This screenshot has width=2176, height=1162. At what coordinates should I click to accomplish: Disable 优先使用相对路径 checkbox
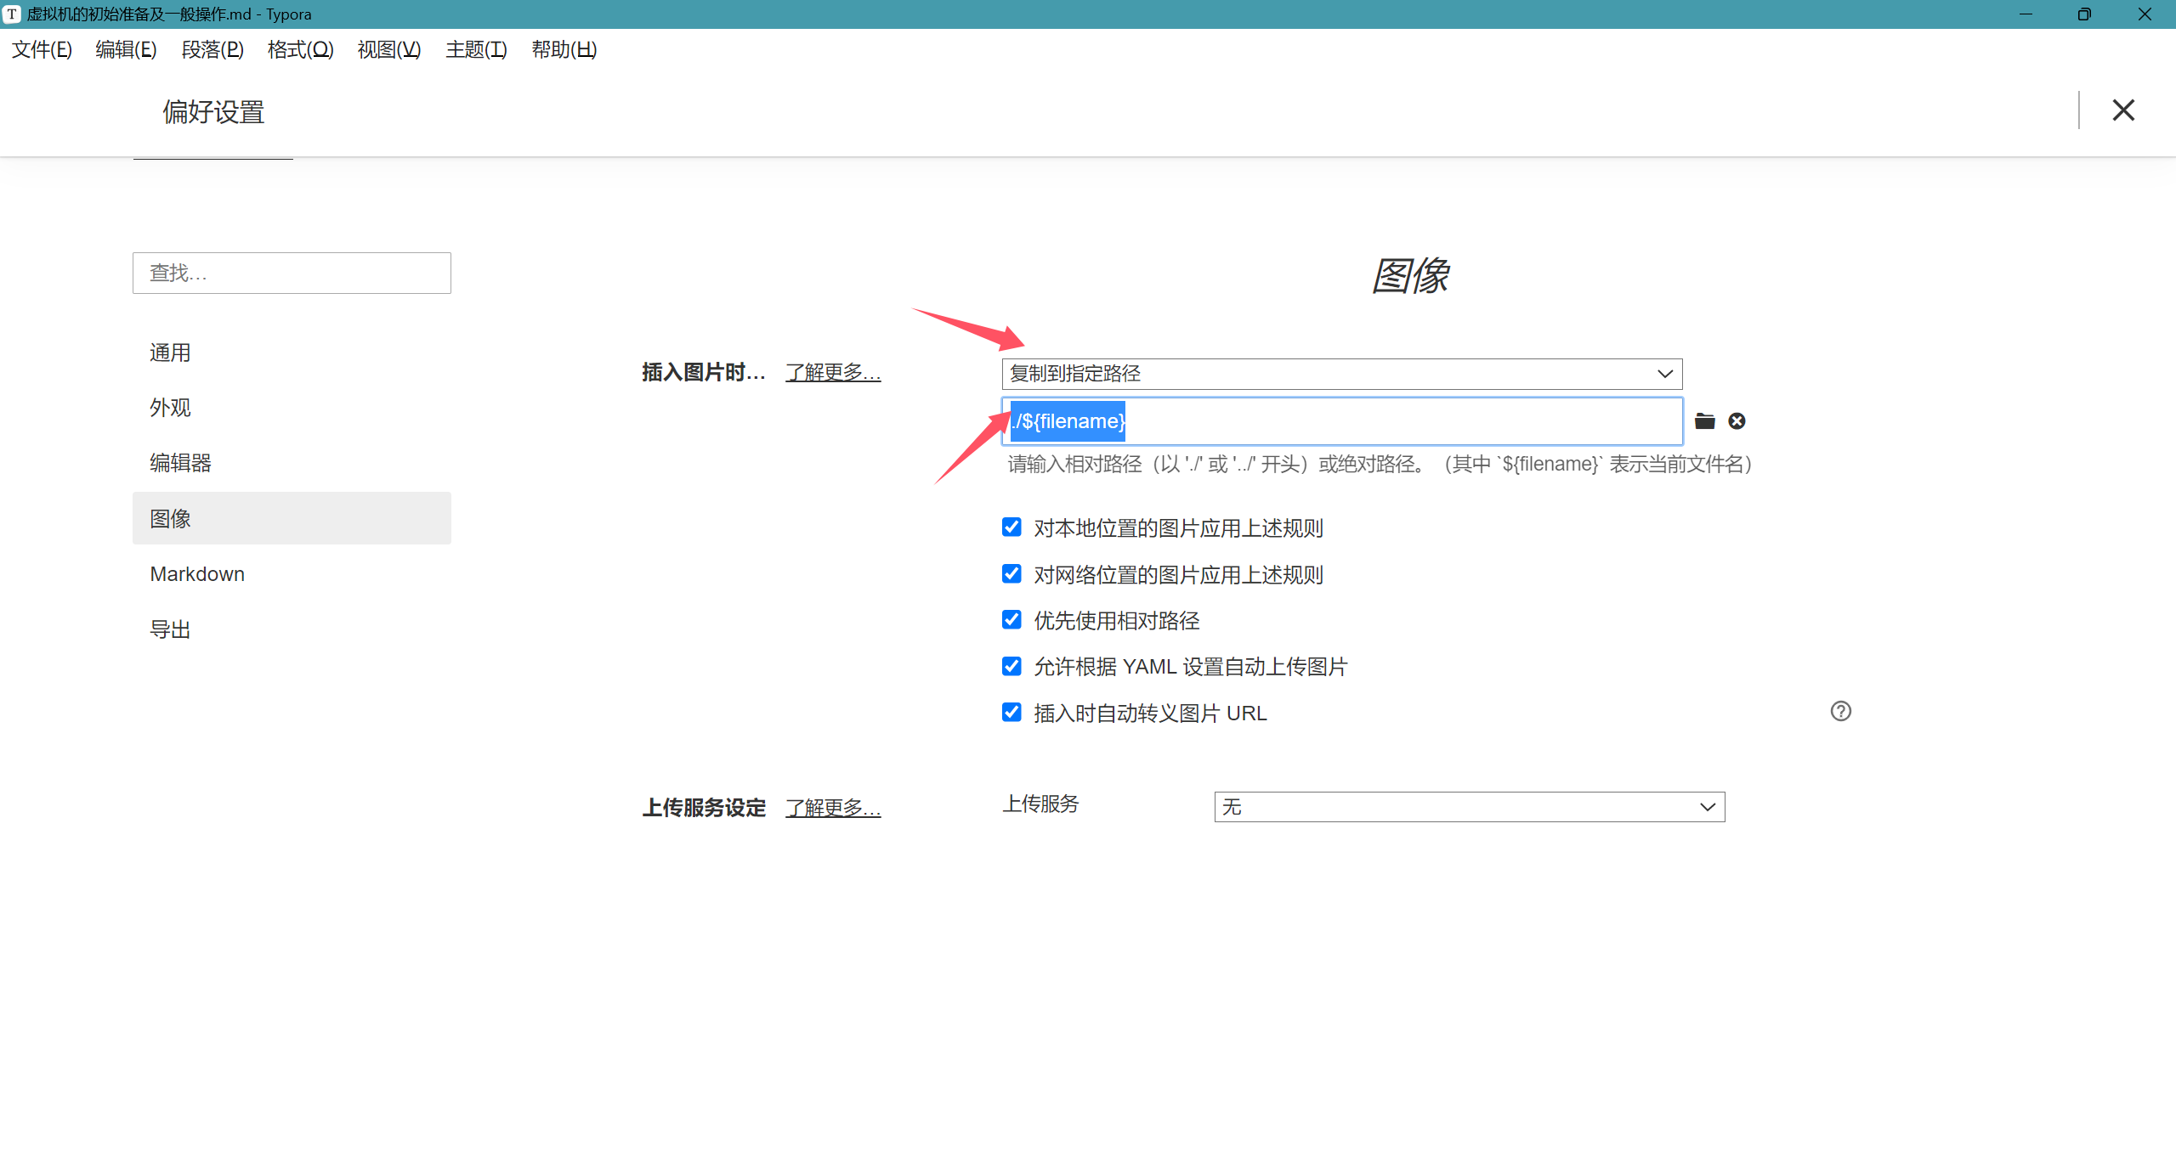[1011, 620]
